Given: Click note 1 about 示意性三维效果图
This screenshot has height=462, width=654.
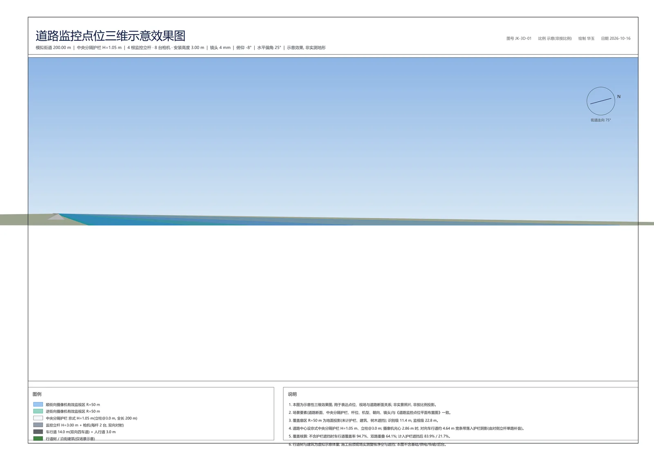Looking at the screenshot, I should pyautogui.click(x=363, y=405).
